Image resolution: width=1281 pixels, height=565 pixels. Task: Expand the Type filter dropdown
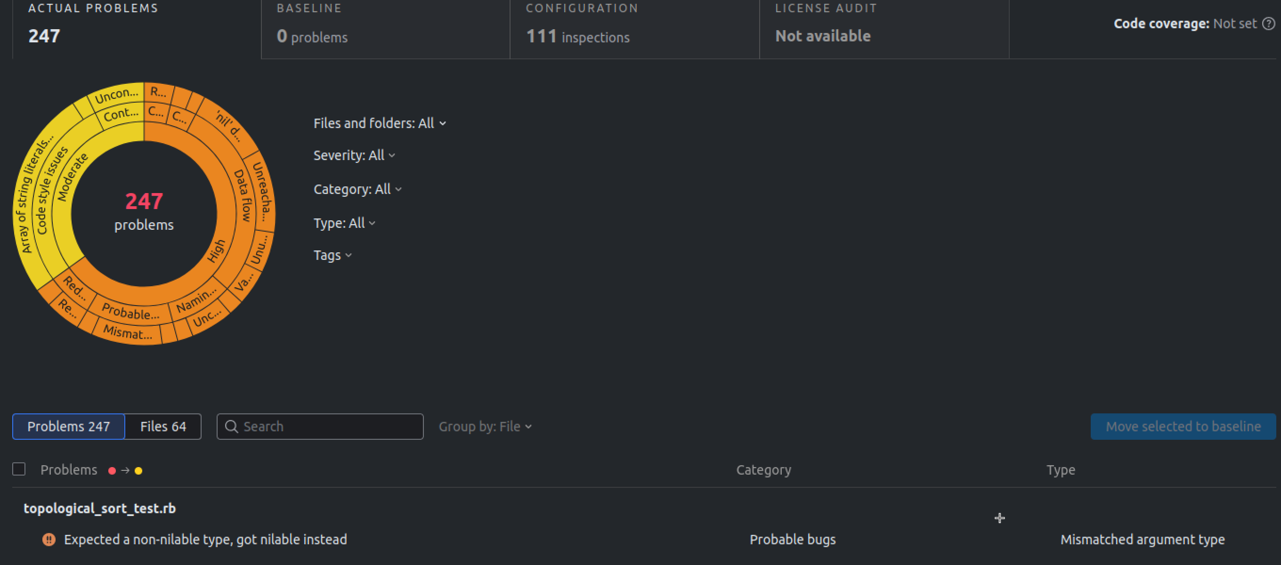click(344, 223)
